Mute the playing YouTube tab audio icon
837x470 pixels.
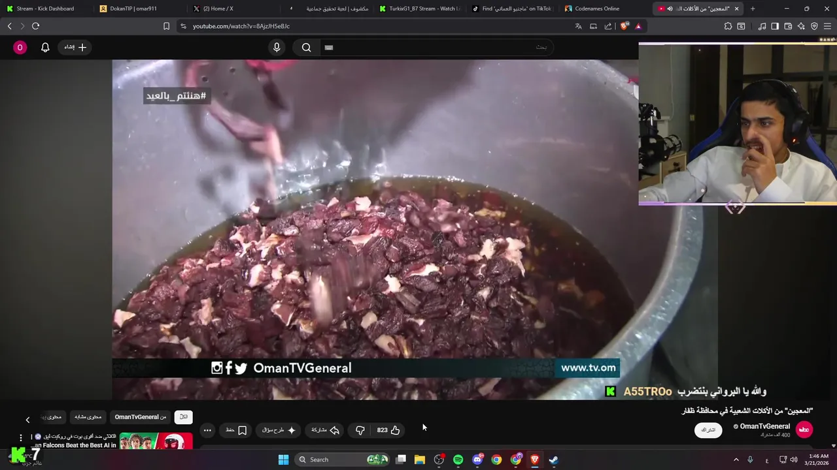click(x=670, y=8)
